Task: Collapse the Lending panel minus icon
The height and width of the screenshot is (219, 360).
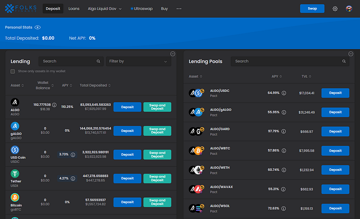Action: pyautogui.click(x=173, y=54)
